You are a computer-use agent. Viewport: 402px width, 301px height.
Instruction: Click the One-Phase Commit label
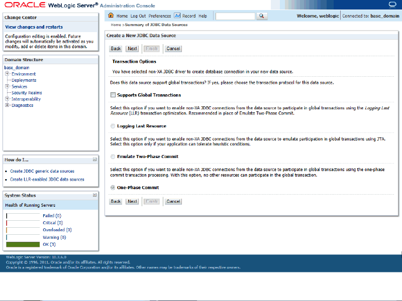pyautogui.click(x=138, y=188)
